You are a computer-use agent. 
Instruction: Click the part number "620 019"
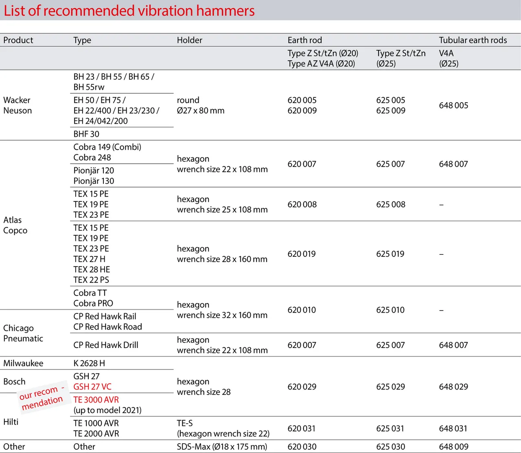301,254
